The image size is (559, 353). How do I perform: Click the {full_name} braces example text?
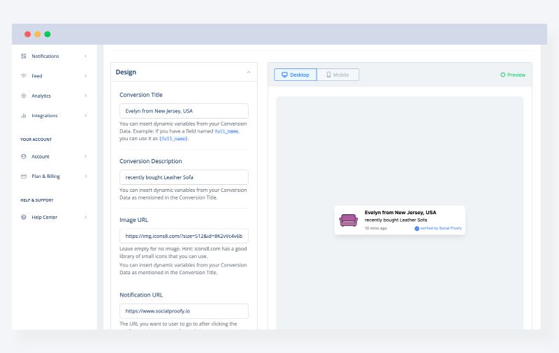click(173, 139)
